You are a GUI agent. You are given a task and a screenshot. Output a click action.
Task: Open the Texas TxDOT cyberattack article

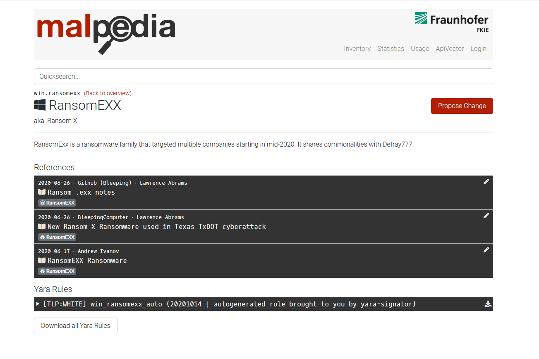tap(157, 226)
